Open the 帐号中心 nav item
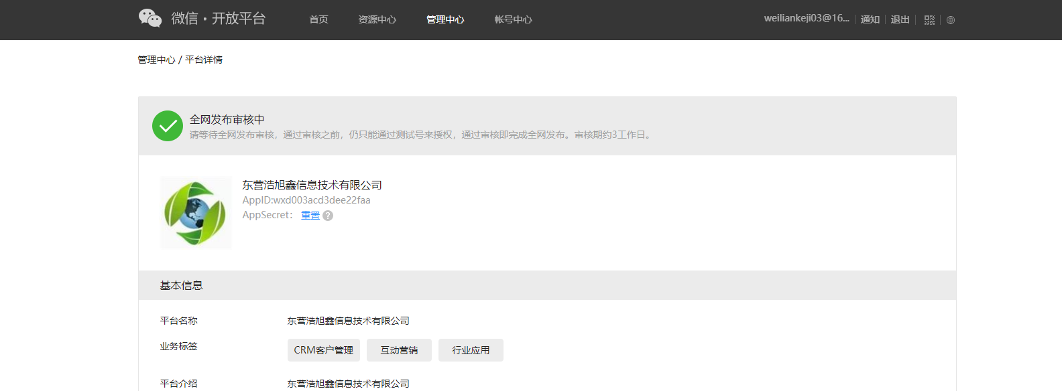This screenshot has width=1062, height=391. 513,19
